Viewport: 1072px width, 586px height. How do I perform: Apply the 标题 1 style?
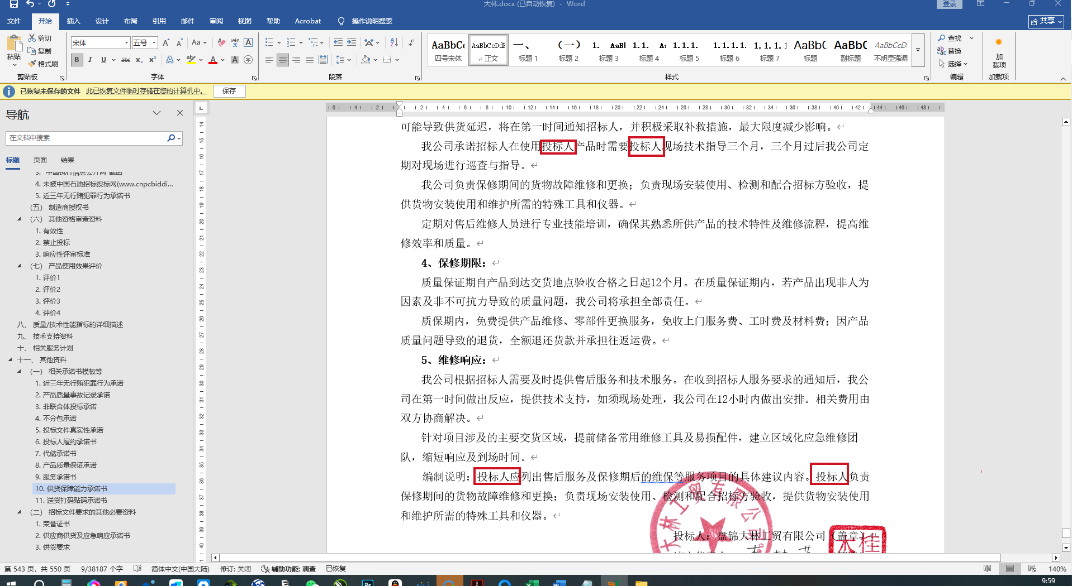pos(528,50)
